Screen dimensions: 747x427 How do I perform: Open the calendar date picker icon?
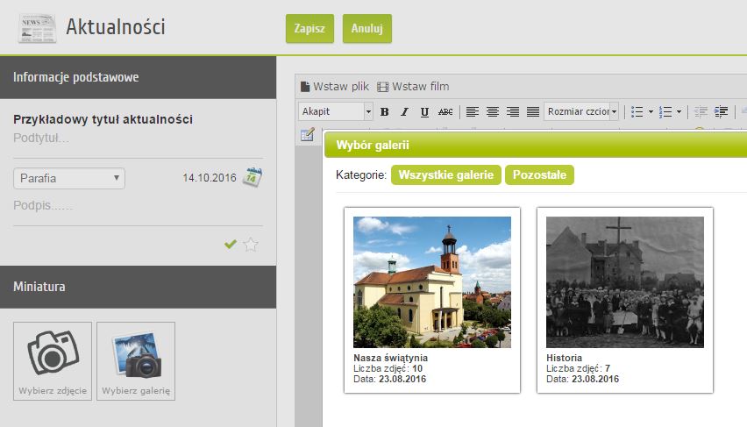pos(253,177)
